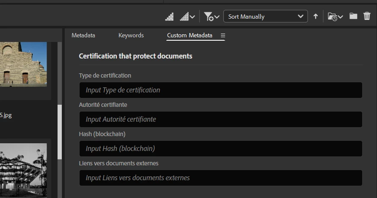Viewport: 377px width, 198px height.
Task: Create a new folder
Action: (x=353, y=17)
